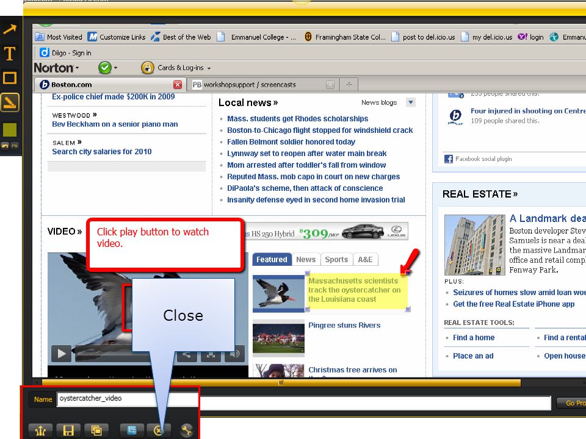The height and width of the screenshot is (439, 586).
Task: Select the Highlight tool
Action: click(x=10, y=102)
